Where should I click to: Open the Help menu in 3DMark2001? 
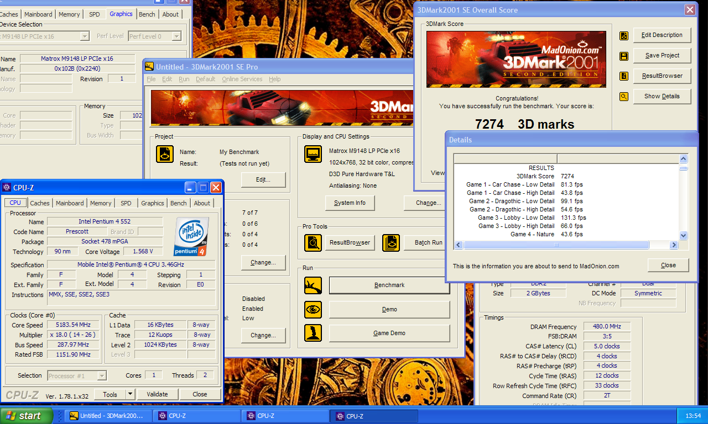tap(275, 79)
